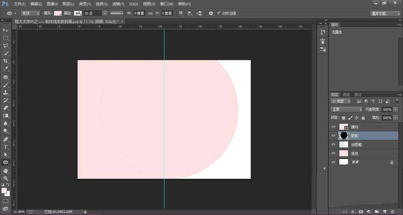Click the delete layer trash icon
This screenshot has width=403, height=215.
click(x=393, y=211)
